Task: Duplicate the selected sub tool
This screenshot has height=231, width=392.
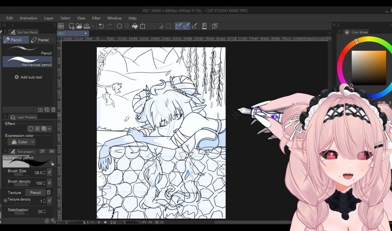Action: [x=47, y=110]
